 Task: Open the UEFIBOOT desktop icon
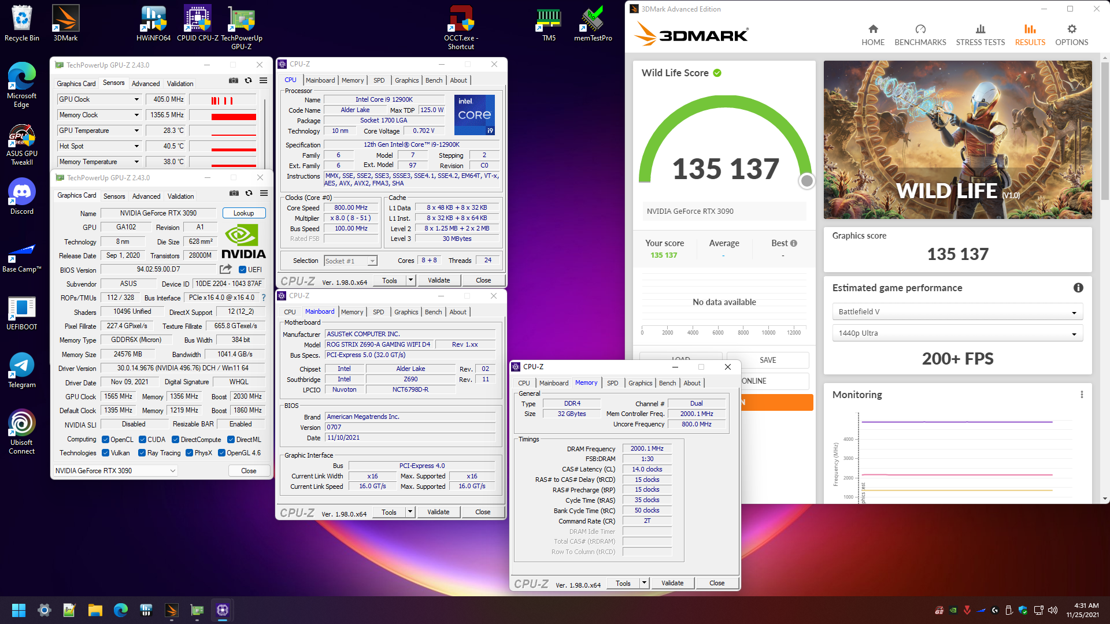[21, 313]
